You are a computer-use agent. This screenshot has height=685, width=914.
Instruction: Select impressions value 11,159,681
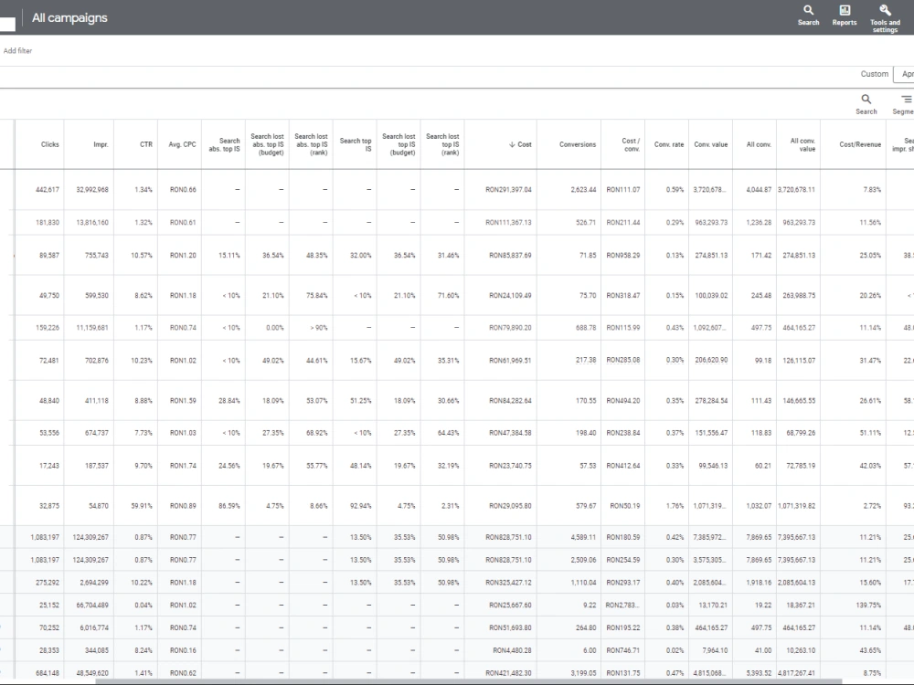click(x=92, y=328)
